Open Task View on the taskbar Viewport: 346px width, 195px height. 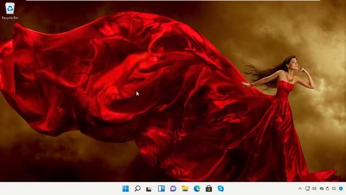pyautogui.click(x=149, y=189)
